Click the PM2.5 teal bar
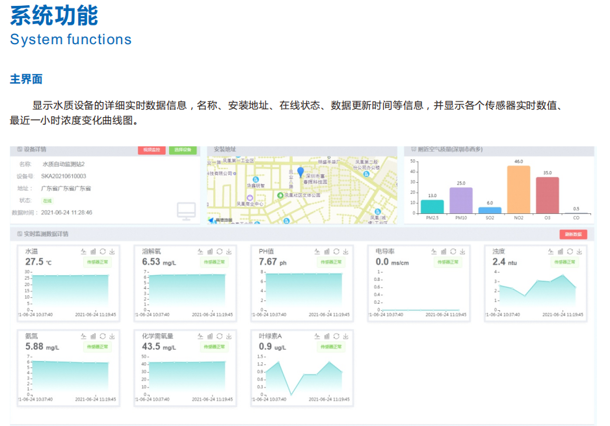The width and height of the screenshot is (610, 426). tap(432, 207)
